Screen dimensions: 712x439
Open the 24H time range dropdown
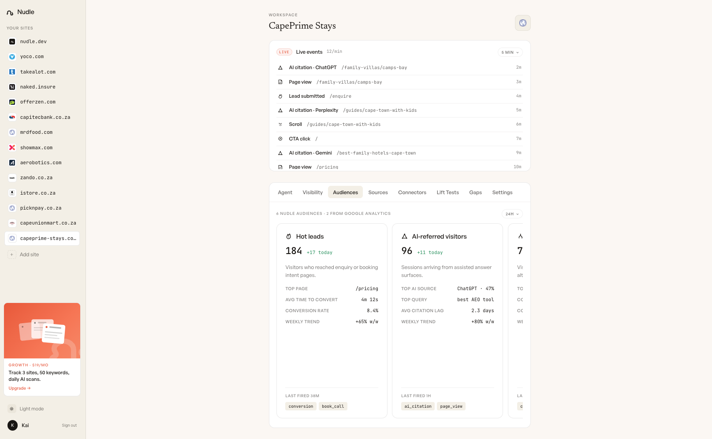click(x=512, y=214)
